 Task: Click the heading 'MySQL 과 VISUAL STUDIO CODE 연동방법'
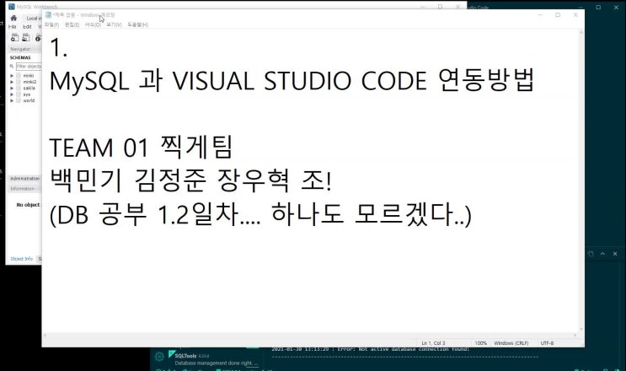[292, 81]
